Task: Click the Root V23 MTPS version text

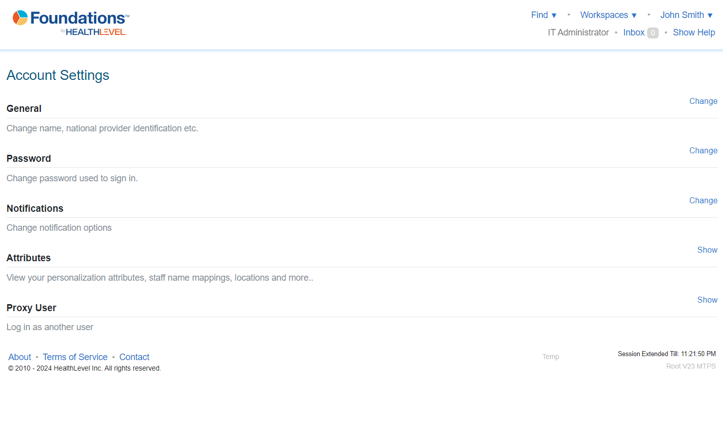Action: [x=691, y=366]
